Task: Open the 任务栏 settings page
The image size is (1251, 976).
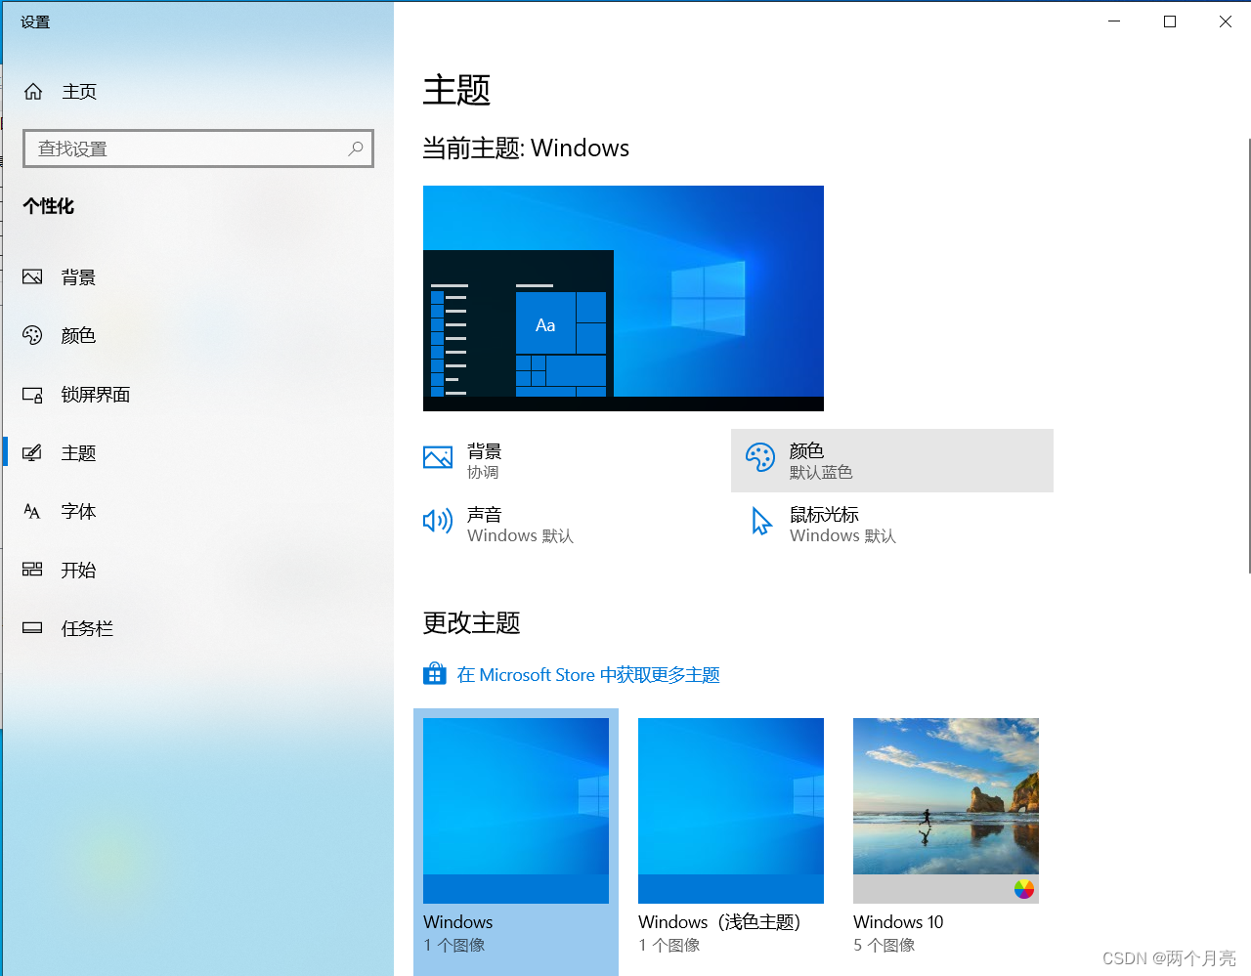Action: click(x=197, y=629)
